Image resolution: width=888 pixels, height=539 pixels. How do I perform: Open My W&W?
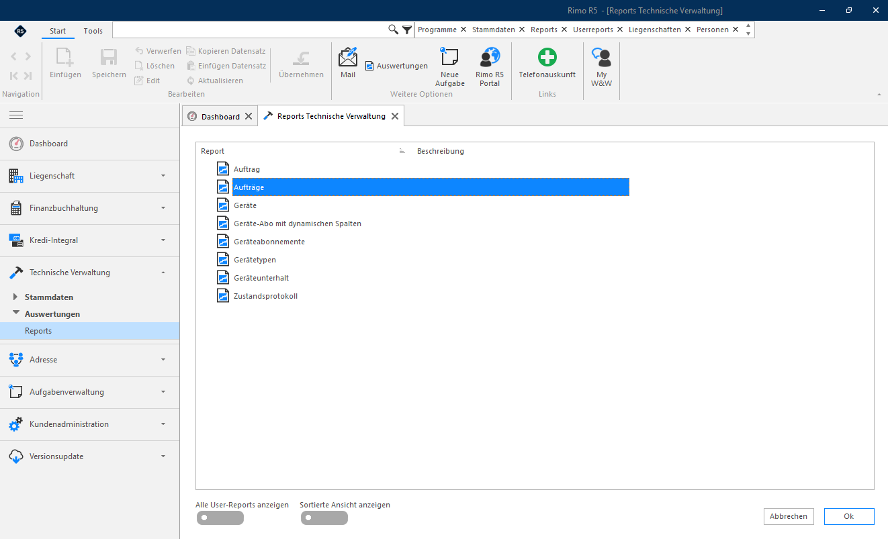601,67
